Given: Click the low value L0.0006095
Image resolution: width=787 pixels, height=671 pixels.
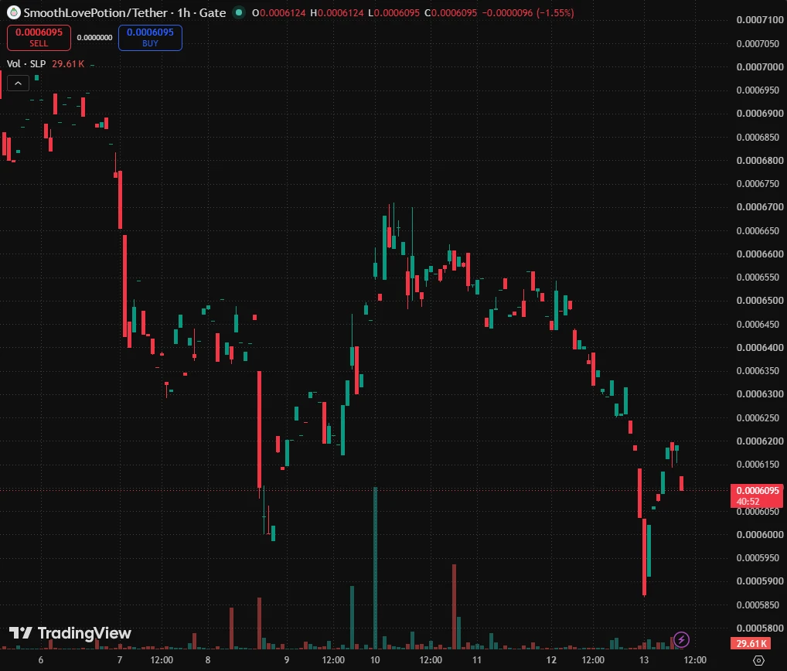Looking at the screenshot, I should click(x=393, y=12).
